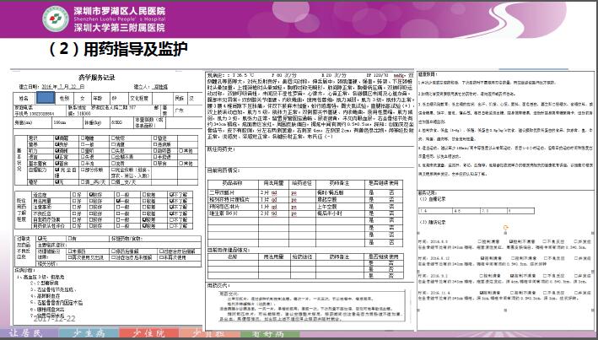Viewport: 598px width, 340px height.
Task: Click the hospital round logo emblem
Action: point(56,19)
